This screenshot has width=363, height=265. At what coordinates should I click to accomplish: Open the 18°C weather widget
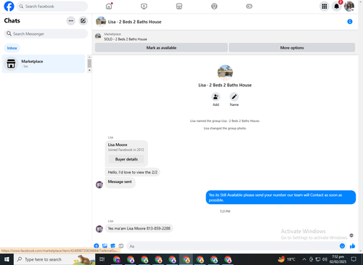(287, 259)
